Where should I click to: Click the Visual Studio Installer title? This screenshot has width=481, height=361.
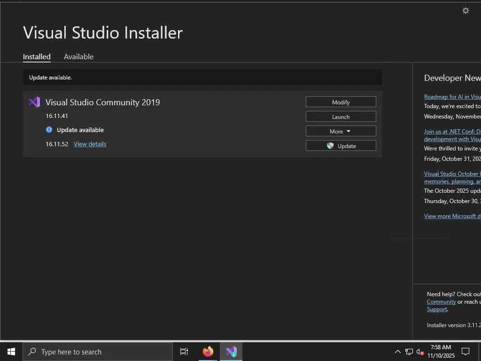tap(103, 33)
